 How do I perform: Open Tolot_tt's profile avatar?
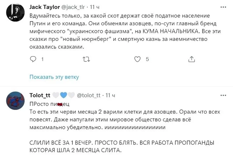(16, 100)
